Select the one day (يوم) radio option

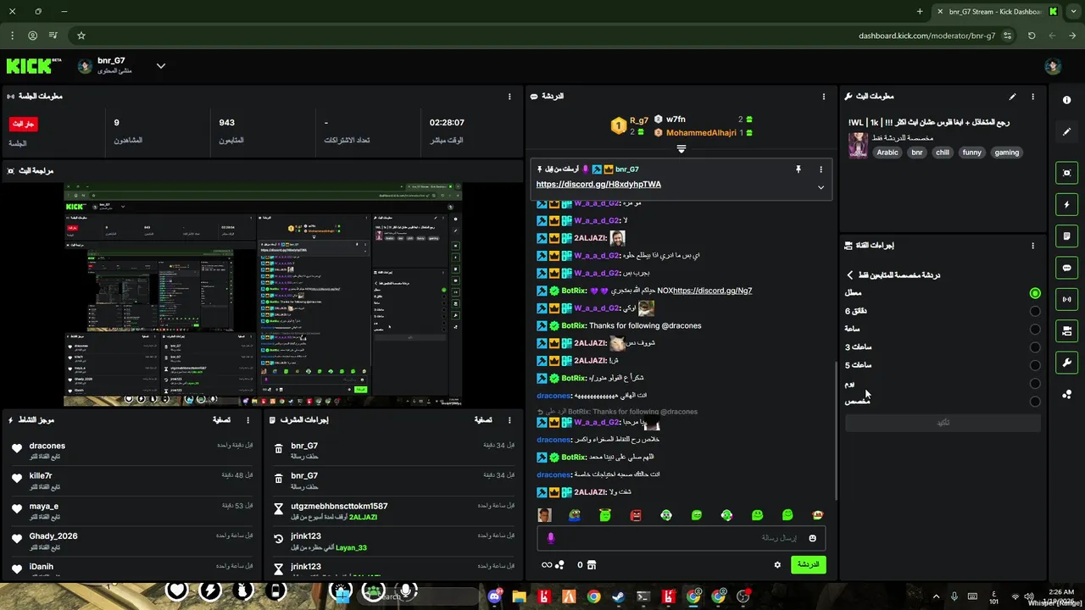(x=1035, y=384)
